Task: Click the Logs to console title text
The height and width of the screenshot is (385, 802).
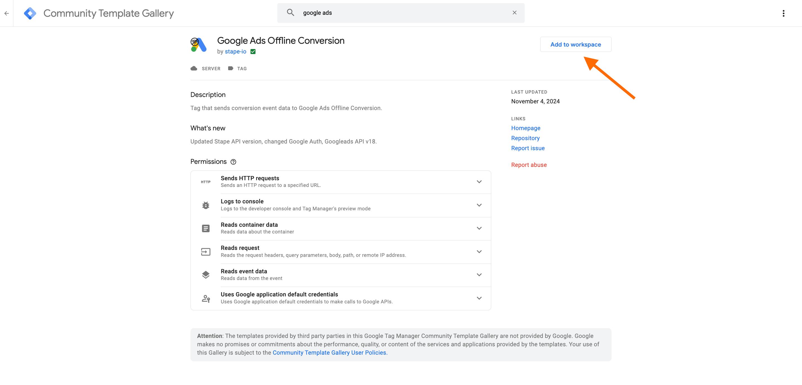Action: click(242, 201)
